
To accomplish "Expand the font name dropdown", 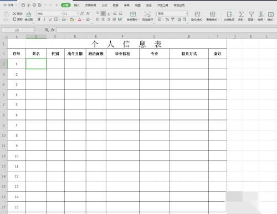I will click(61, 14).
